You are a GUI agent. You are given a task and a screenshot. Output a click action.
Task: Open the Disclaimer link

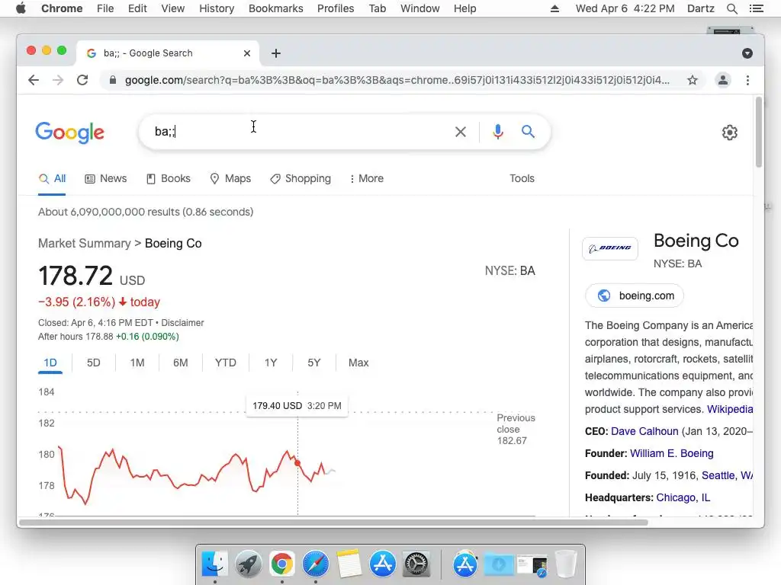[182, 323]
